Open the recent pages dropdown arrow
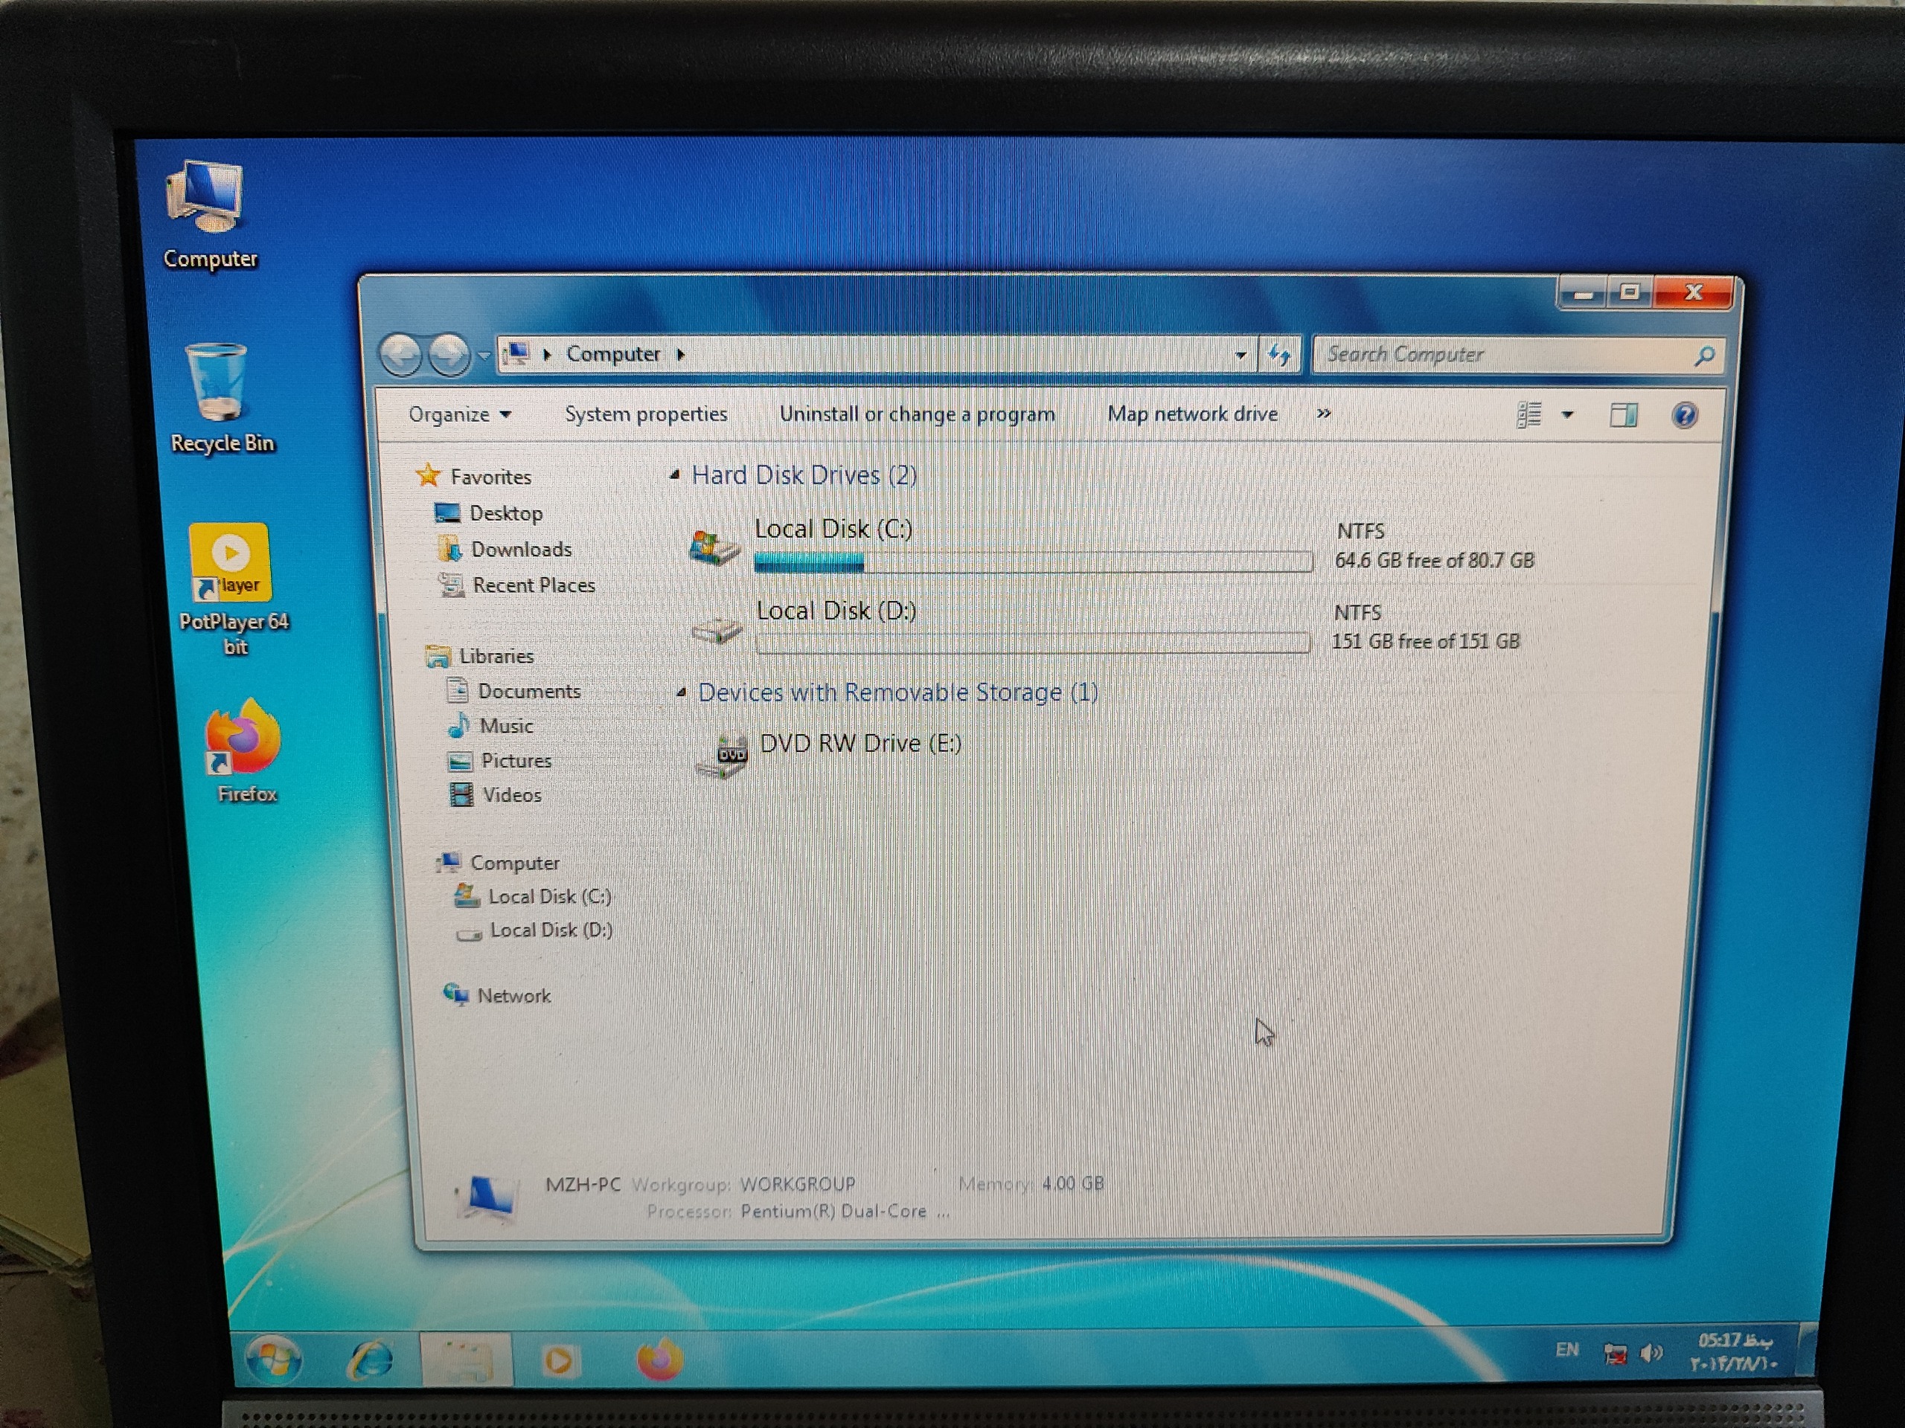This screenshot has width=1905, height=1428. 483,356
